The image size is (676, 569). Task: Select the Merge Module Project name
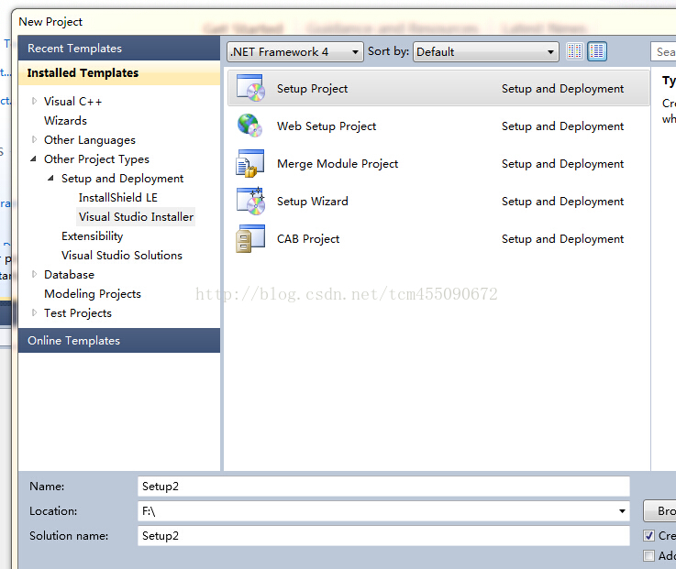point(338,164)
